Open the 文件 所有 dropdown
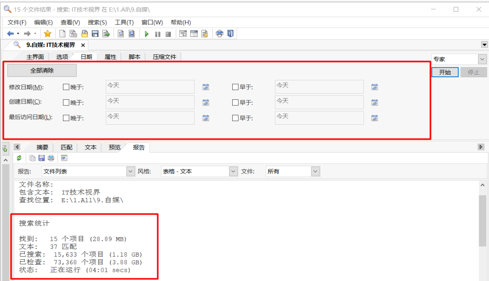489x281 pixels. coord(315,172)
